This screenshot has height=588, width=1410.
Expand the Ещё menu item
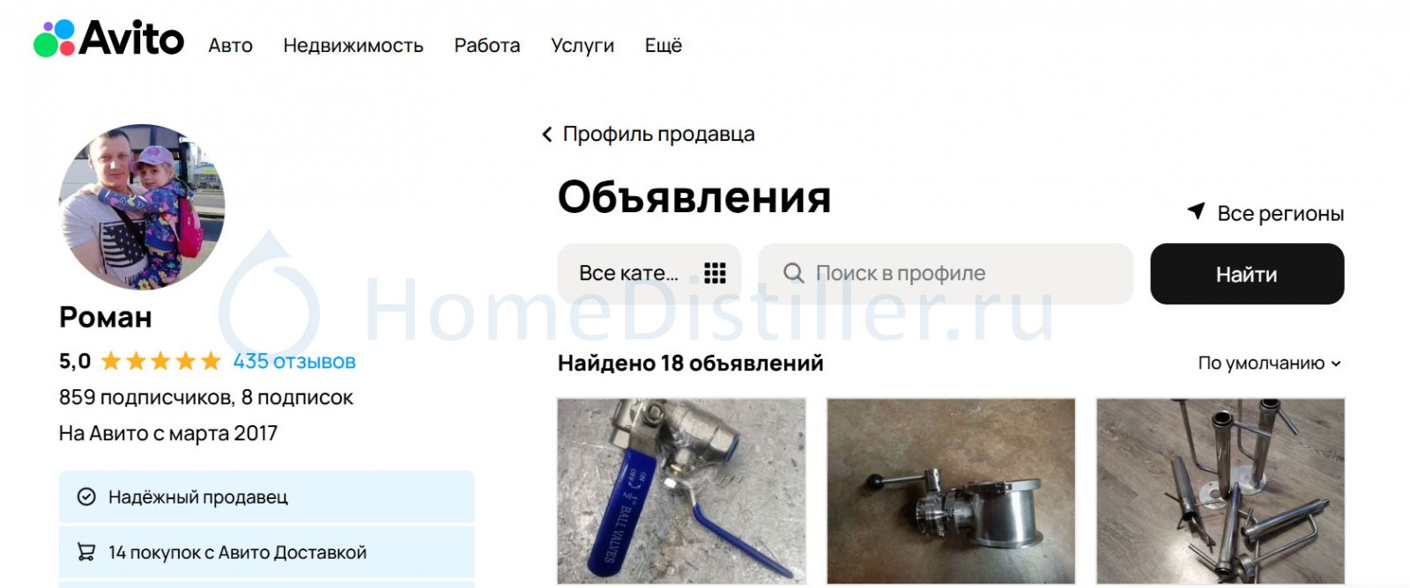(664, 46)
